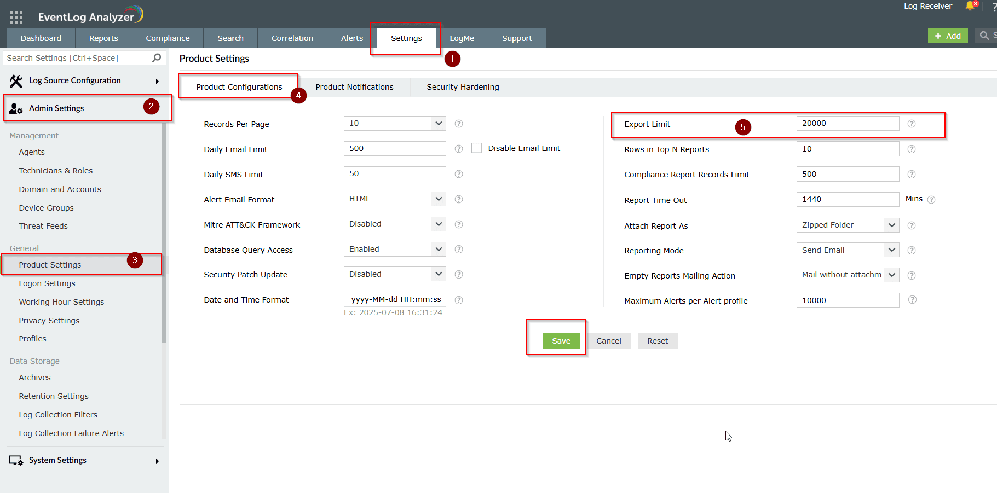Expand the Log Source Configuration section arrow

point(157,82)
